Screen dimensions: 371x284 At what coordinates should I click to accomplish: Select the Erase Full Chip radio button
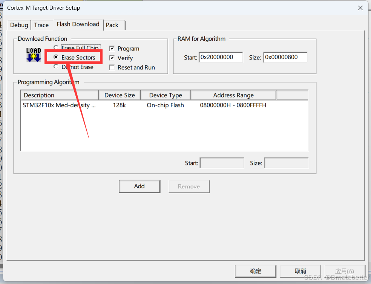tap(56, 48)
